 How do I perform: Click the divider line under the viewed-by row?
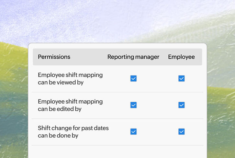pyautogui.click(x=117, y=92)
